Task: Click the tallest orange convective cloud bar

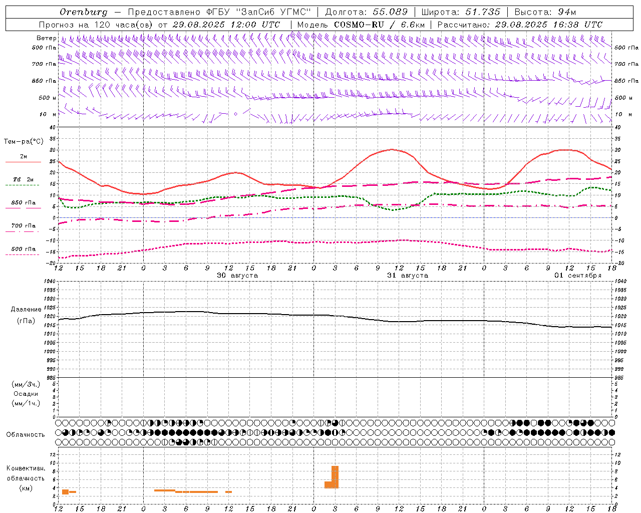Action: click(335, 477)
